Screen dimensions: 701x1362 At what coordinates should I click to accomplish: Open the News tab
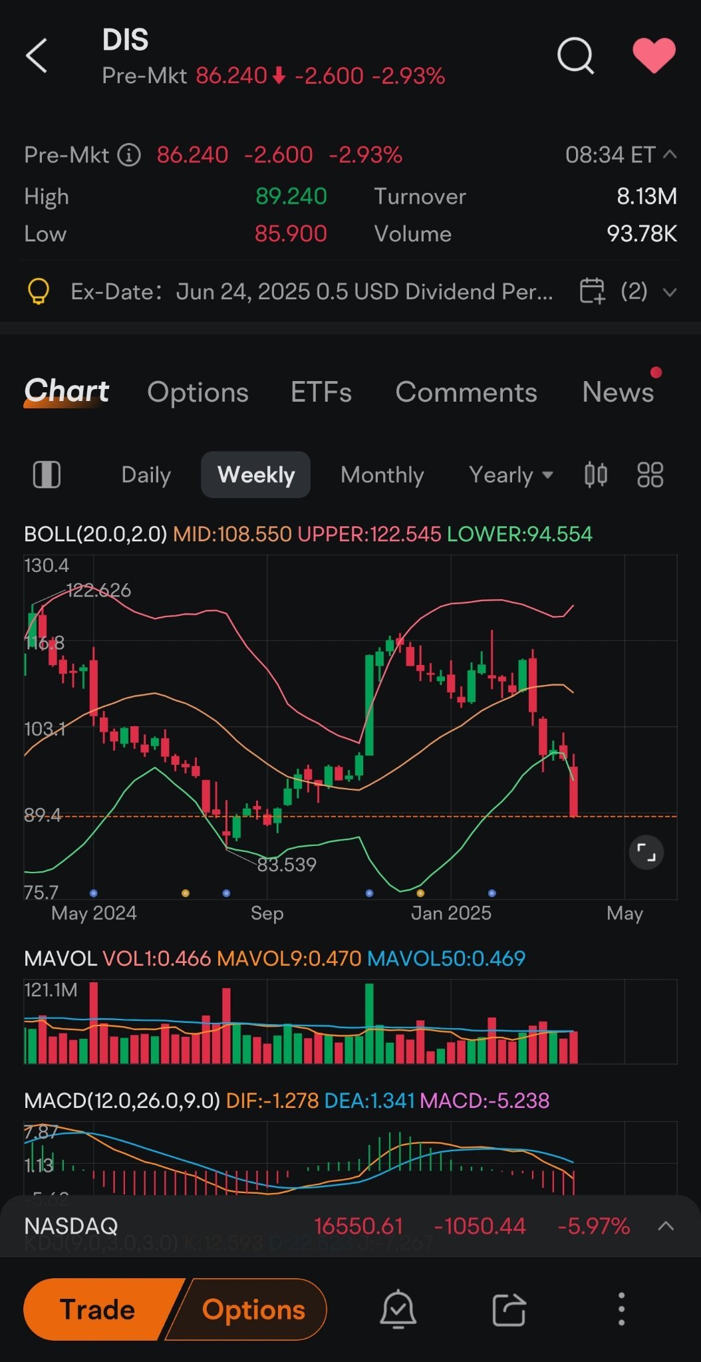tap(618, 392)
